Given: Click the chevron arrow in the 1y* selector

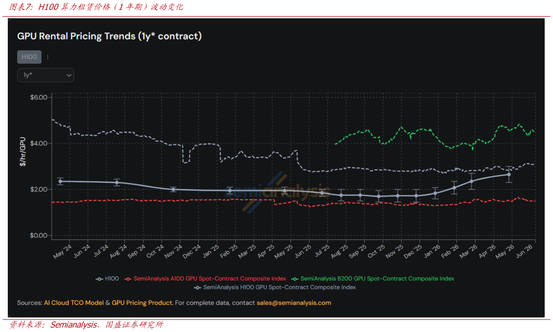Looking at the screenshot, I should (x=69, y=75).
